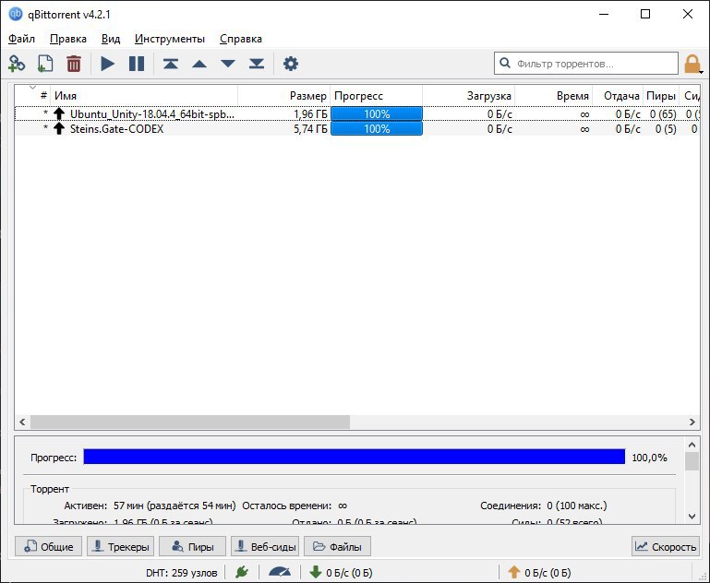Click the red delete torrent icon
Screen dimensions: 710x583
(x=74, y=64)
